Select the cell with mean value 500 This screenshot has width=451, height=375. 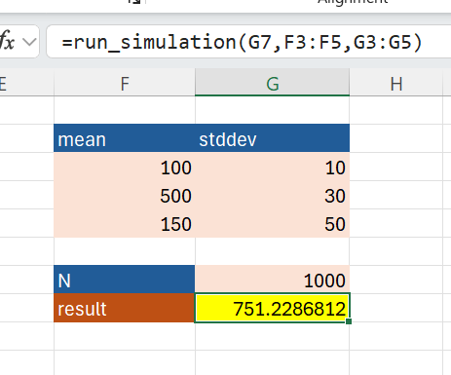(x=125, y=195)
